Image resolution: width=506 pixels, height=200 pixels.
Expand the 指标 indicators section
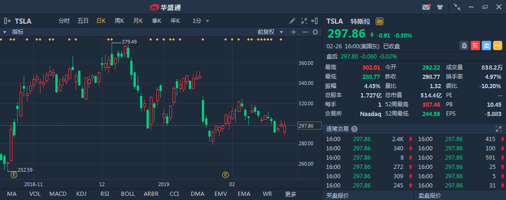tap(5, 32)
